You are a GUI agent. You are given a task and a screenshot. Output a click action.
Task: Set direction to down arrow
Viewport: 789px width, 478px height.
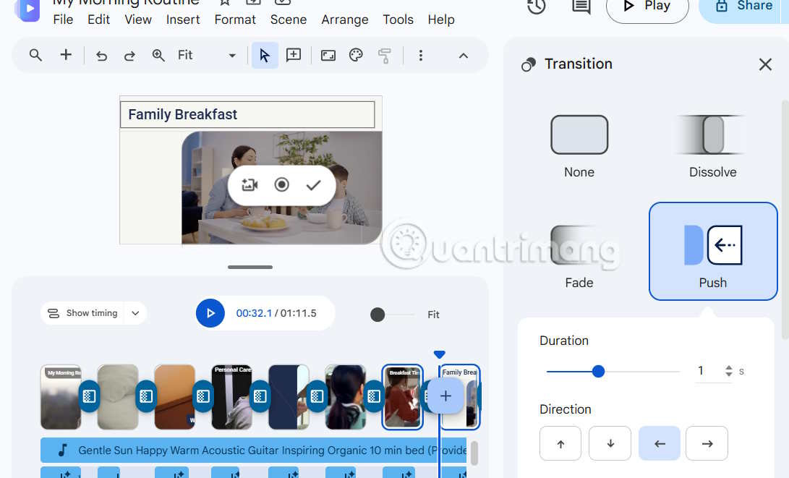(x=610, y=443)
